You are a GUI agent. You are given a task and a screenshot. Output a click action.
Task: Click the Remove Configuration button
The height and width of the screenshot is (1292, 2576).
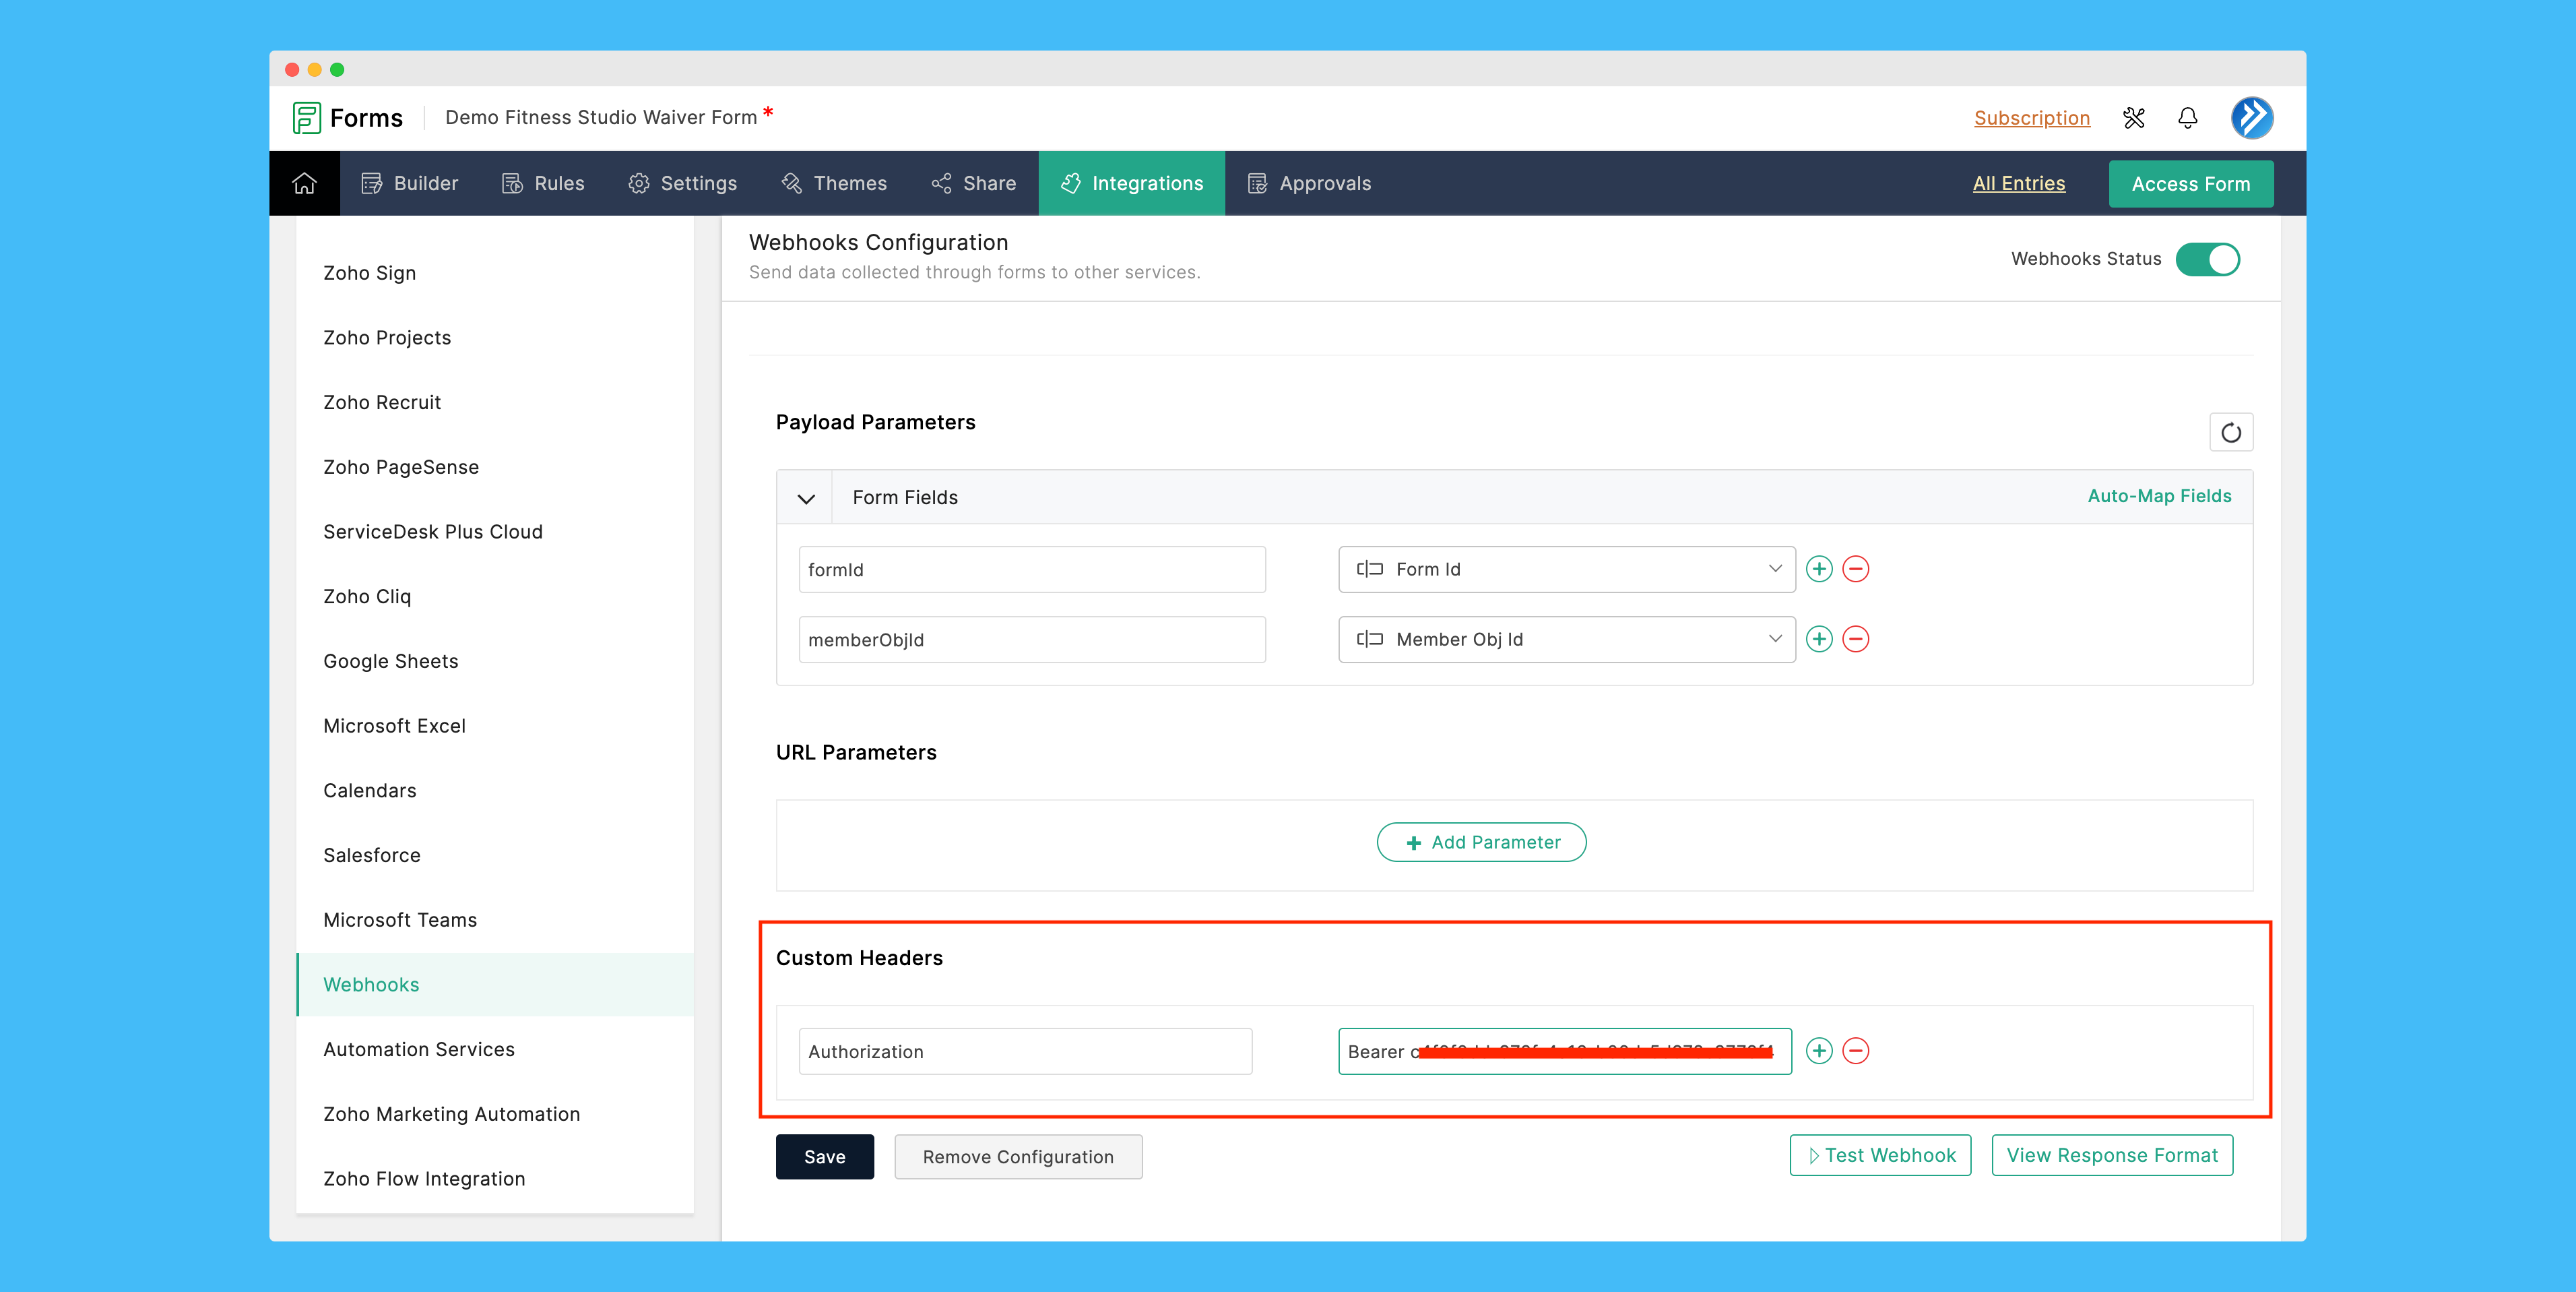click(x=1017, y=1155)
